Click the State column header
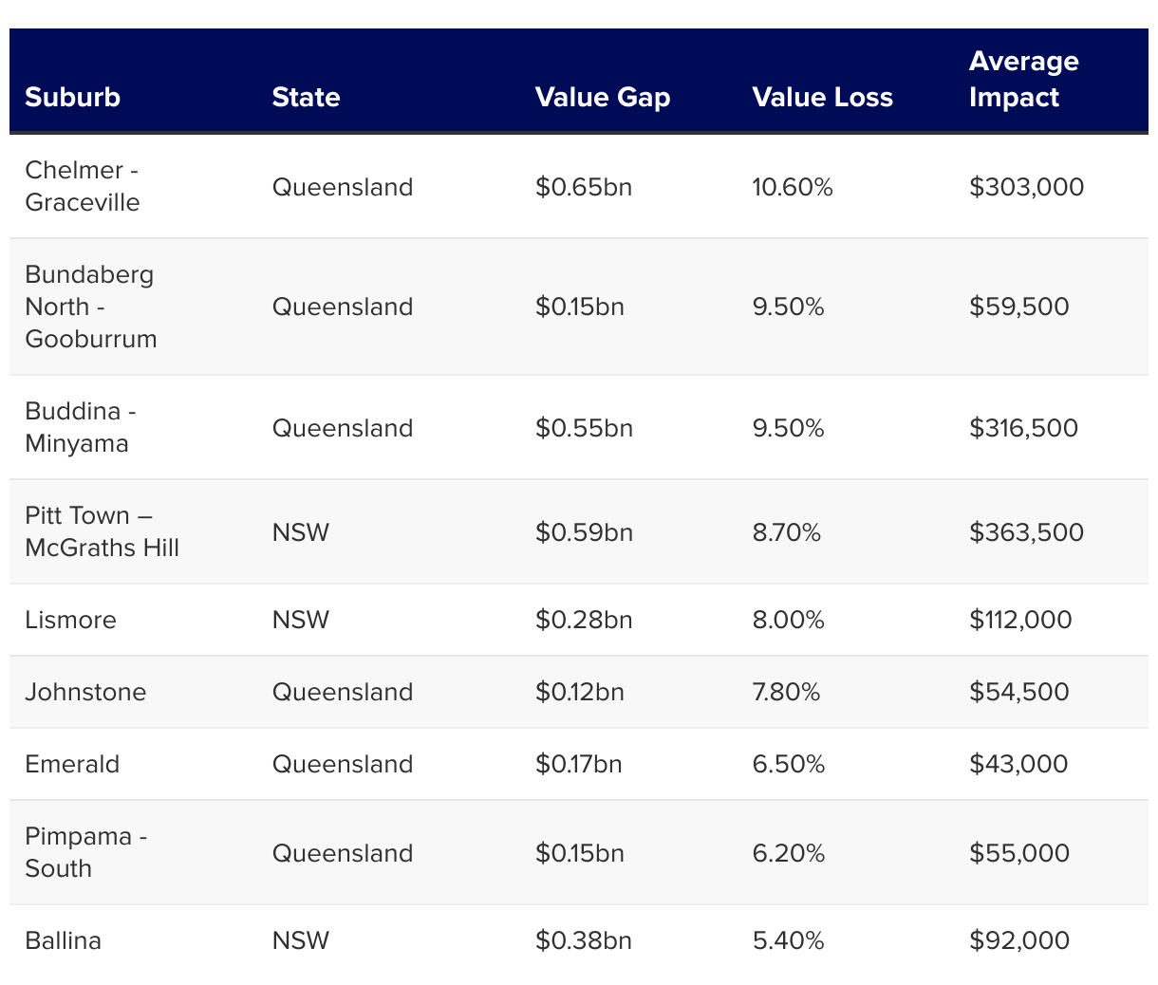The height and width of the screenshot is (985, 1158). [x=306, y=97]
